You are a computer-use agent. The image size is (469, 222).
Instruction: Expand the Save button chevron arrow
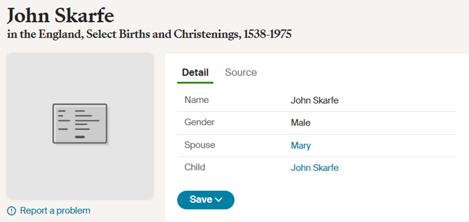click(219, 200)
